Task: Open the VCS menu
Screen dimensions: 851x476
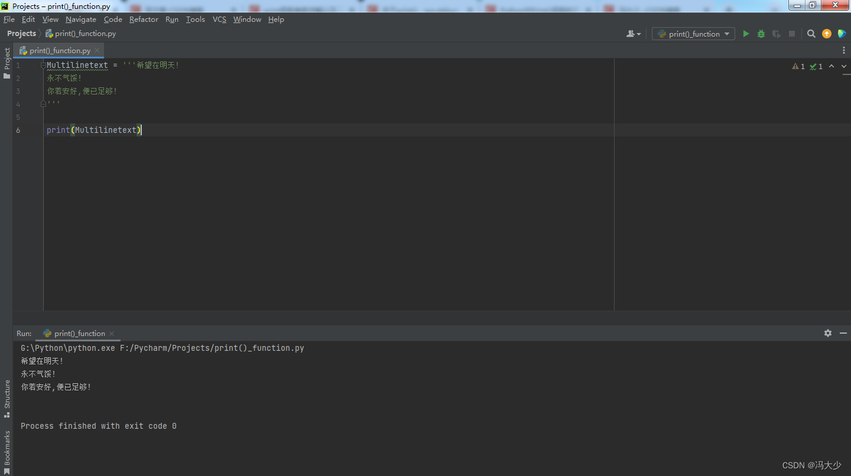Action: pyautogui.click(x=219, y=19)
